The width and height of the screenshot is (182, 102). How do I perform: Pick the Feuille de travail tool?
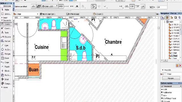pos(6,75)
